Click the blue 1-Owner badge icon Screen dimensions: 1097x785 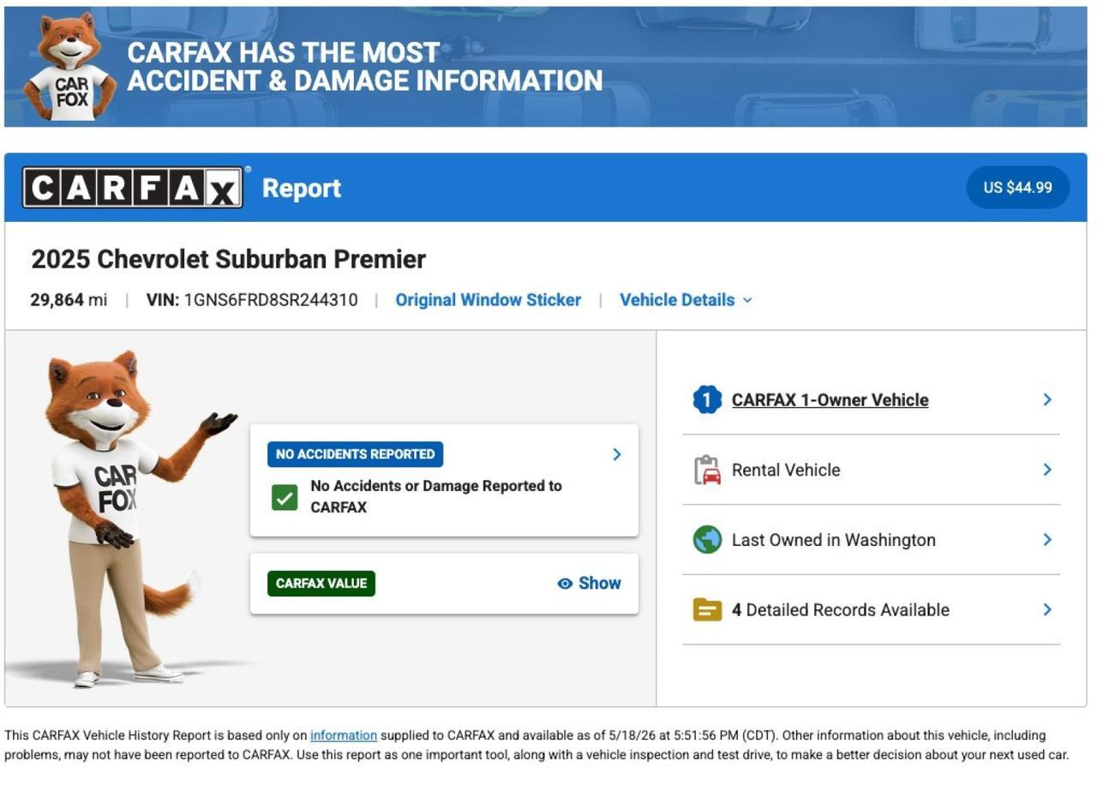pyautogui.click(x=707, y=399)
